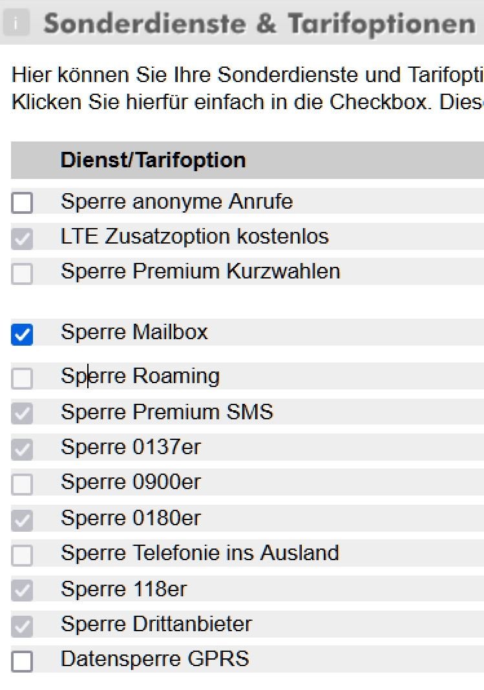Toggle the Sperre 0180er checkbox

click(22, 520)
